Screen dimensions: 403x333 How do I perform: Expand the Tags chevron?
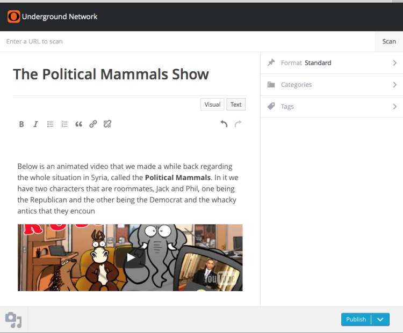tap(395, 107)
